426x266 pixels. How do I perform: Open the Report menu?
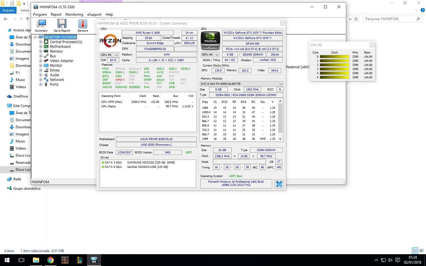(x=56, y=14)
